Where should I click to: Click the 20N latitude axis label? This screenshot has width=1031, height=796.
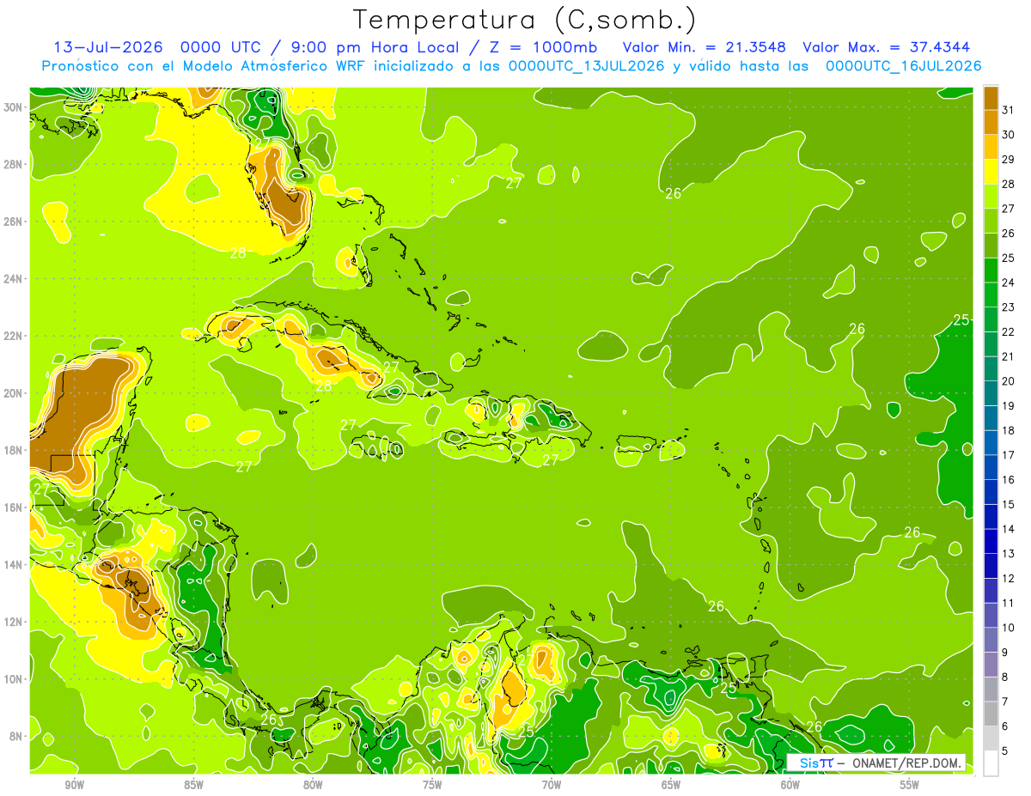pos(14,393)
